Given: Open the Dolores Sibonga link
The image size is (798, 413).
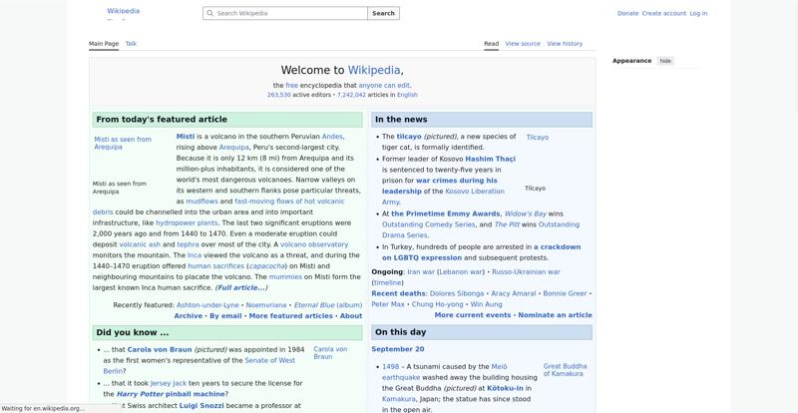Looking at the screenshot, I should (457, 294).
